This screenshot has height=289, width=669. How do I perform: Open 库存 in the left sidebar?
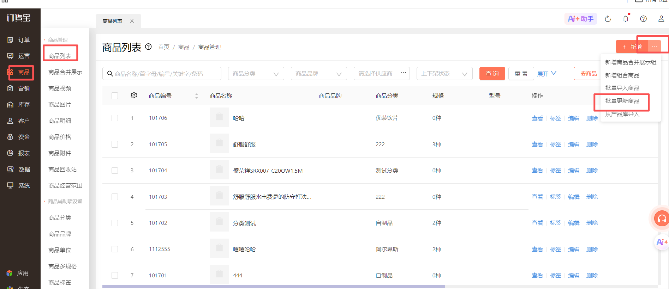(19, 105)
